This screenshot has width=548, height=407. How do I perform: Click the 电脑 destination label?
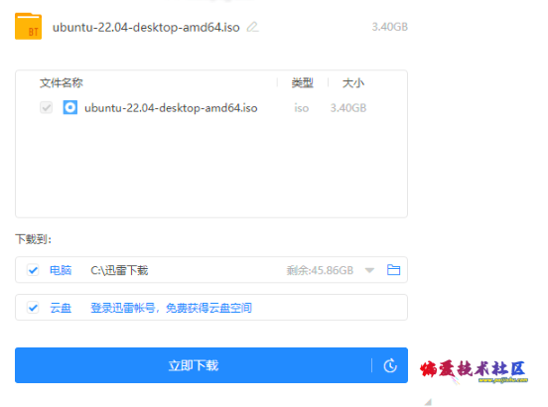61,270
